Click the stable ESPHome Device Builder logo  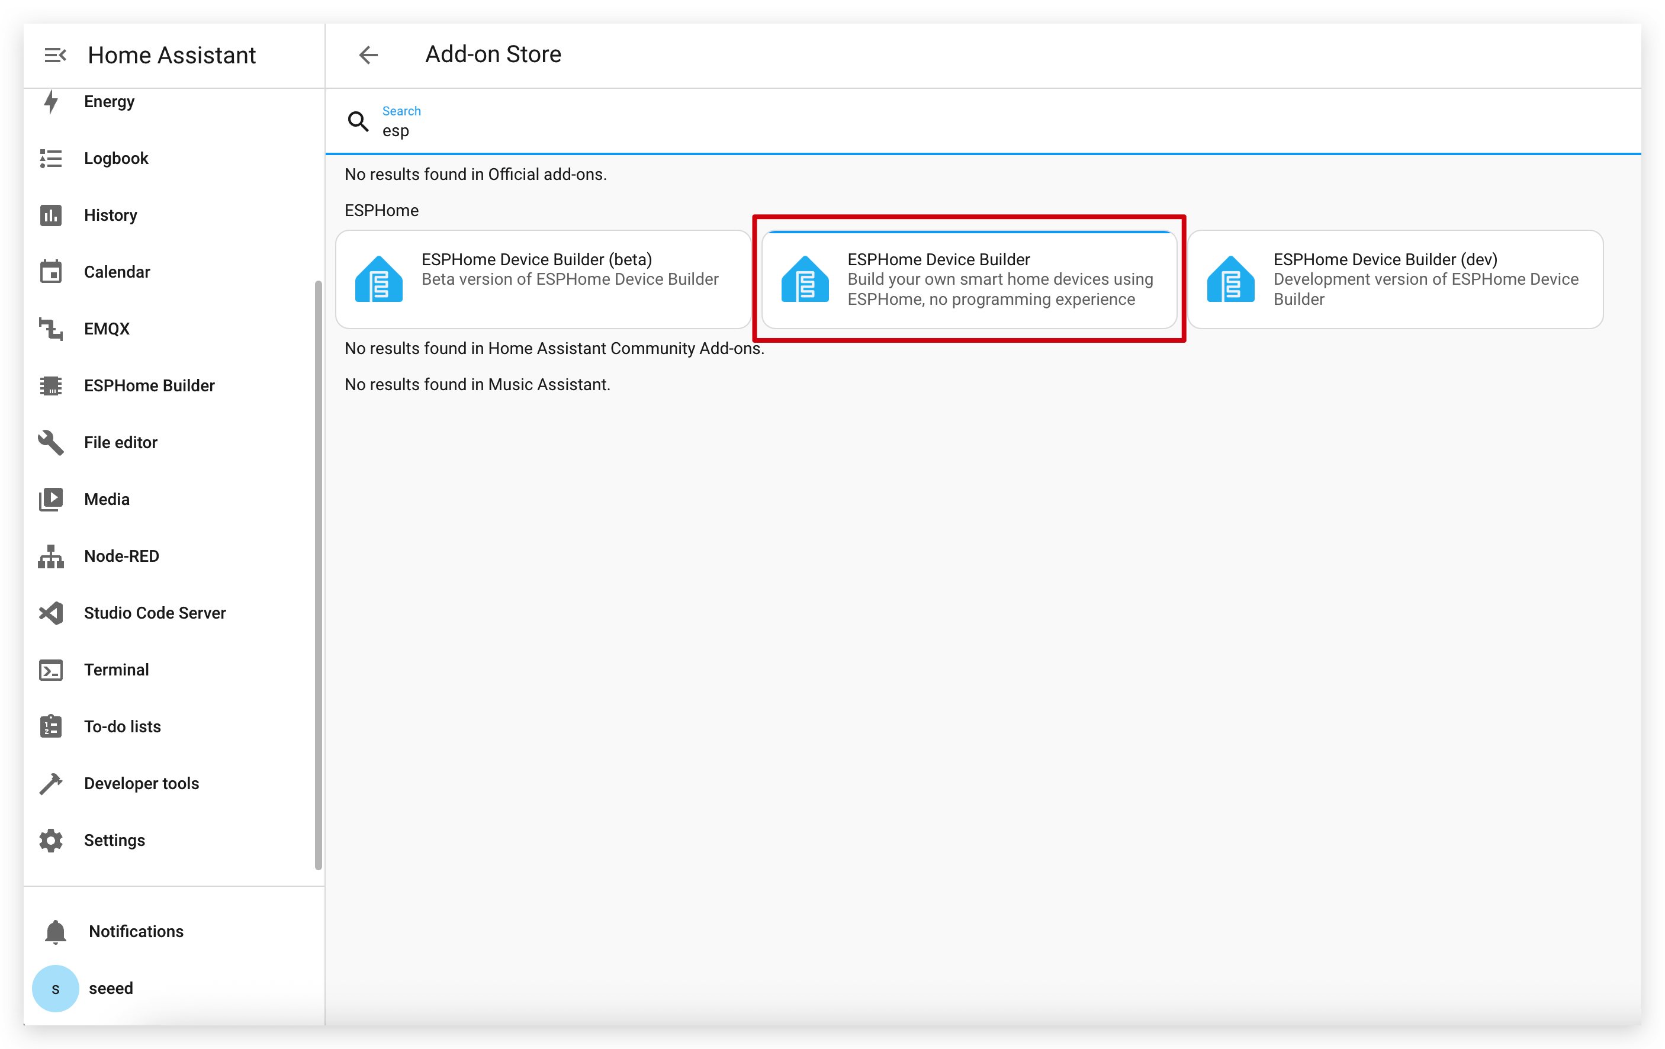tap(805, 279)
